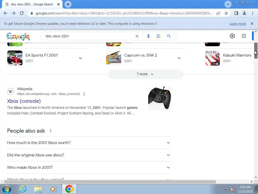The width and height of the screenshot is (258, 194).
Task: Bookmark this page with the star icon
Action: tap(226, 13)
